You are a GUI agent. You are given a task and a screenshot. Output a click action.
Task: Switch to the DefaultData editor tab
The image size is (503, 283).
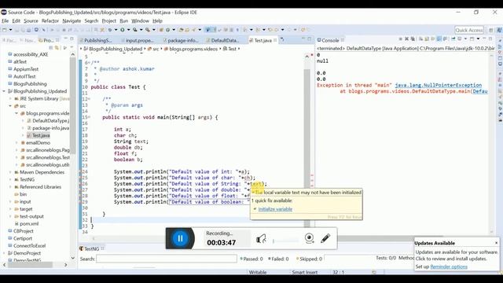point(222,40)
